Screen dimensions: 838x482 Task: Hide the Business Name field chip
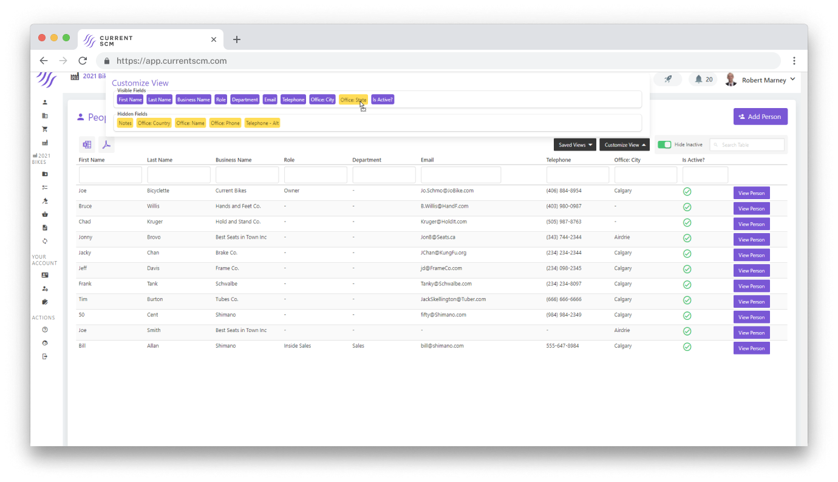click(x=194, y=100)
